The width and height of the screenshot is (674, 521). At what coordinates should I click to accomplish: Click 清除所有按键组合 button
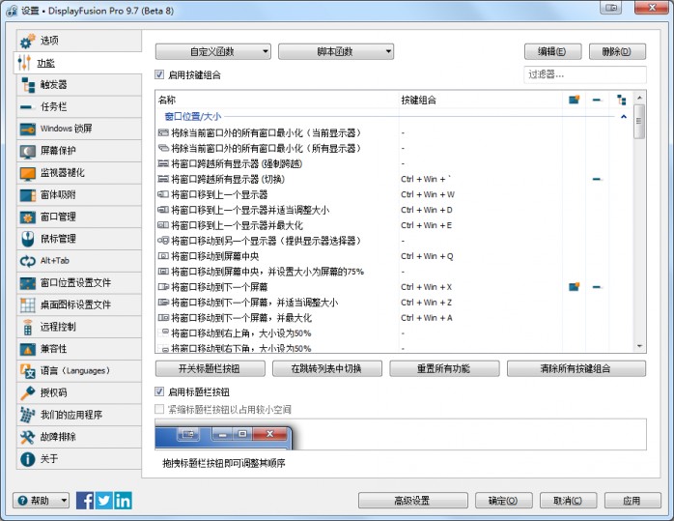(576, 368)
